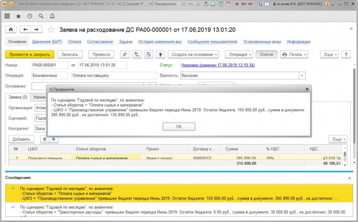Expand the Важность dropdown arrow
The width and height of the screenshot is (358, 222).
tap(302, 76)
